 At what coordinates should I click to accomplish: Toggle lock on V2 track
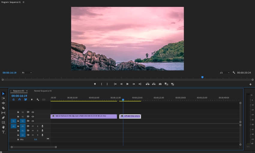18,117
